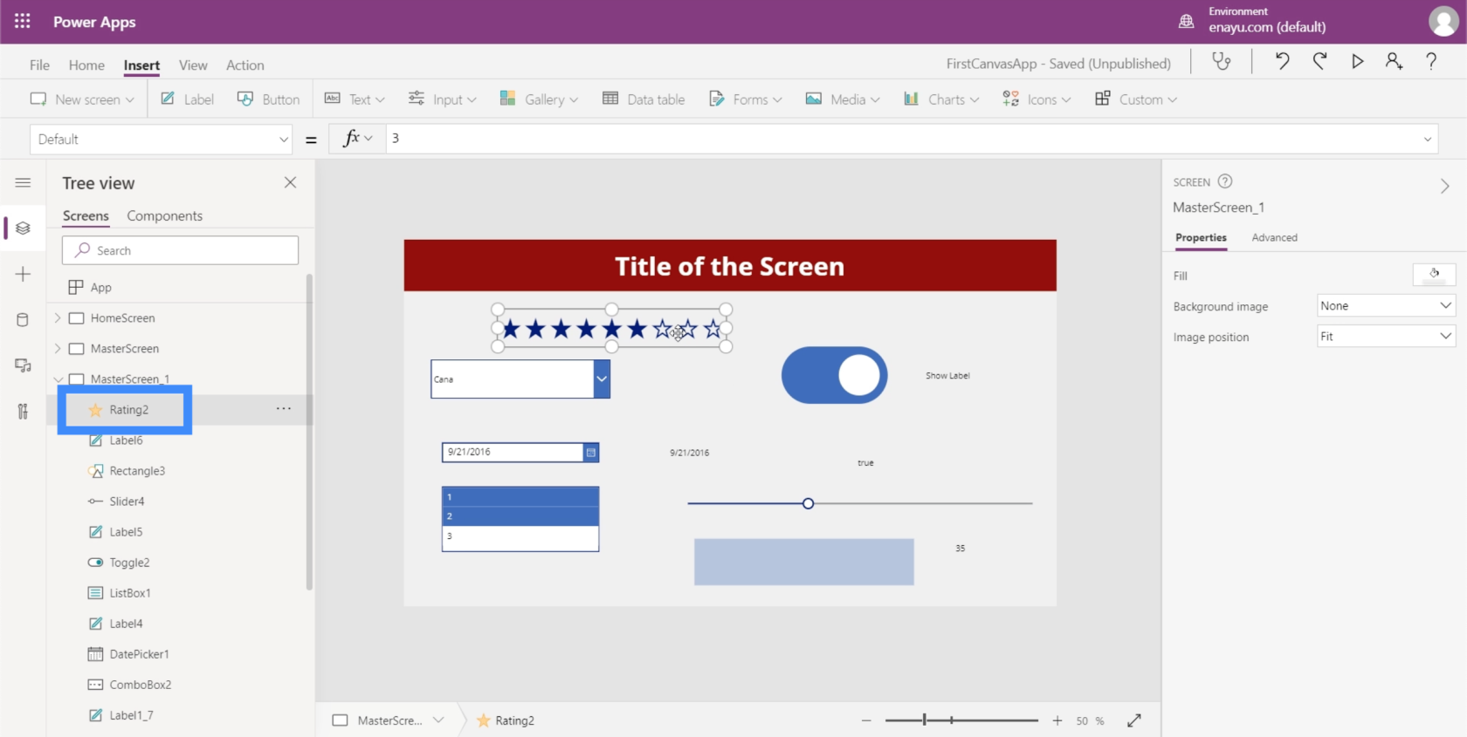Viewport: 1467px width, 737px height.
Task: Open the Charts dropdown
Action: point(941,99)
